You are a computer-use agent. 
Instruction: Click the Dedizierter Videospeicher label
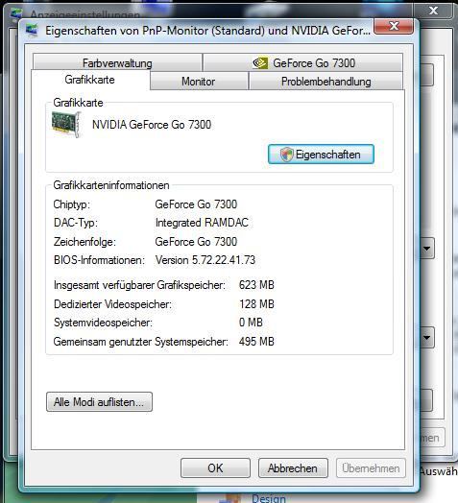[112, 303]
